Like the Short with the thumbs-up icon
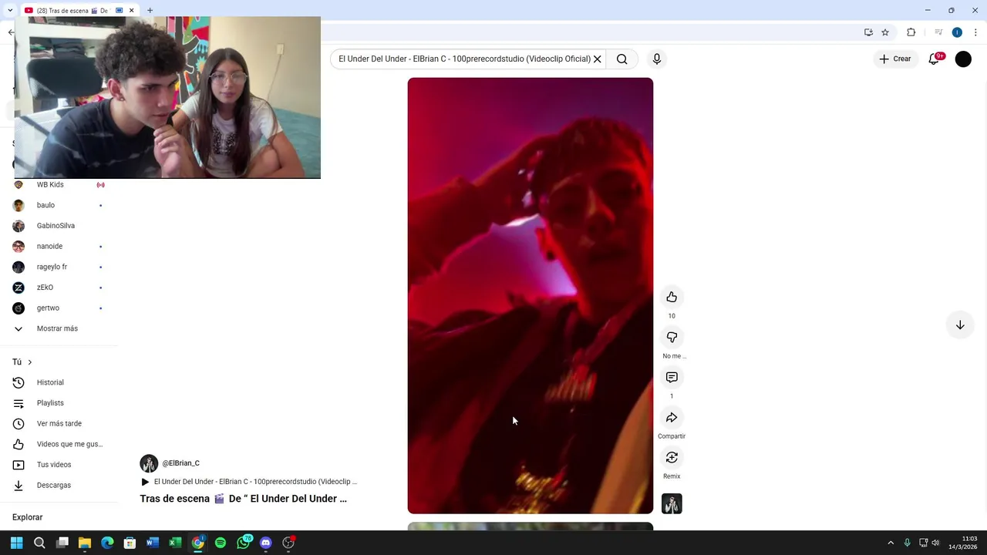This screenshot has width=987, height=555. point(672,298)
